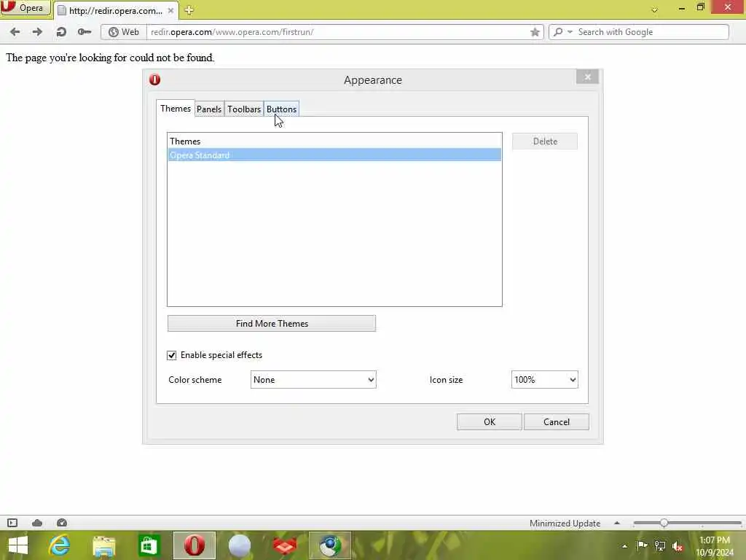This screenshot has width=746, height=560.
Task: Click the Minimized Update status text
Action: 565,523
